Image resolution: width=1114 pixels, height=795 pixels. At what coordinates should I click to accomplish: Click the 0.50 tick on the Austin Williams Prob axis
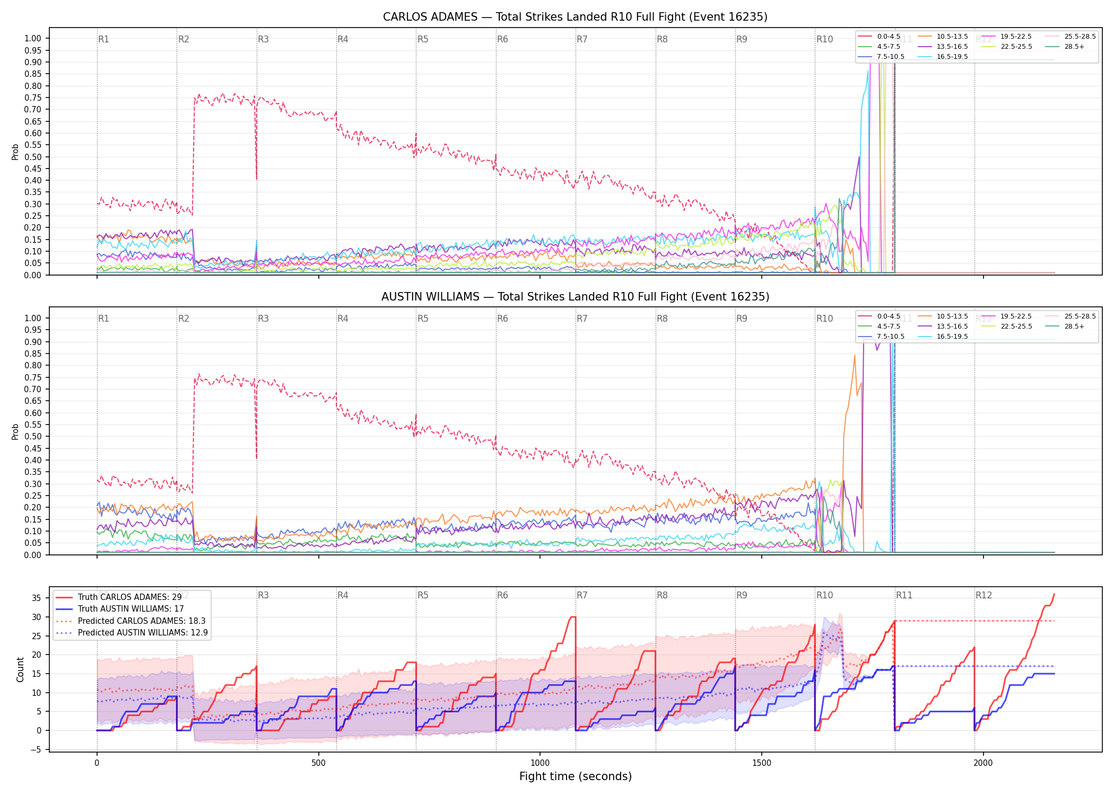[x=33, y=437]
